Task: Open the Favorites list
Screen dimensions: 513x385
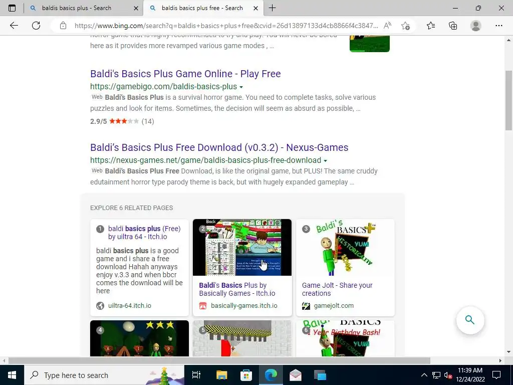Action: 431,26
